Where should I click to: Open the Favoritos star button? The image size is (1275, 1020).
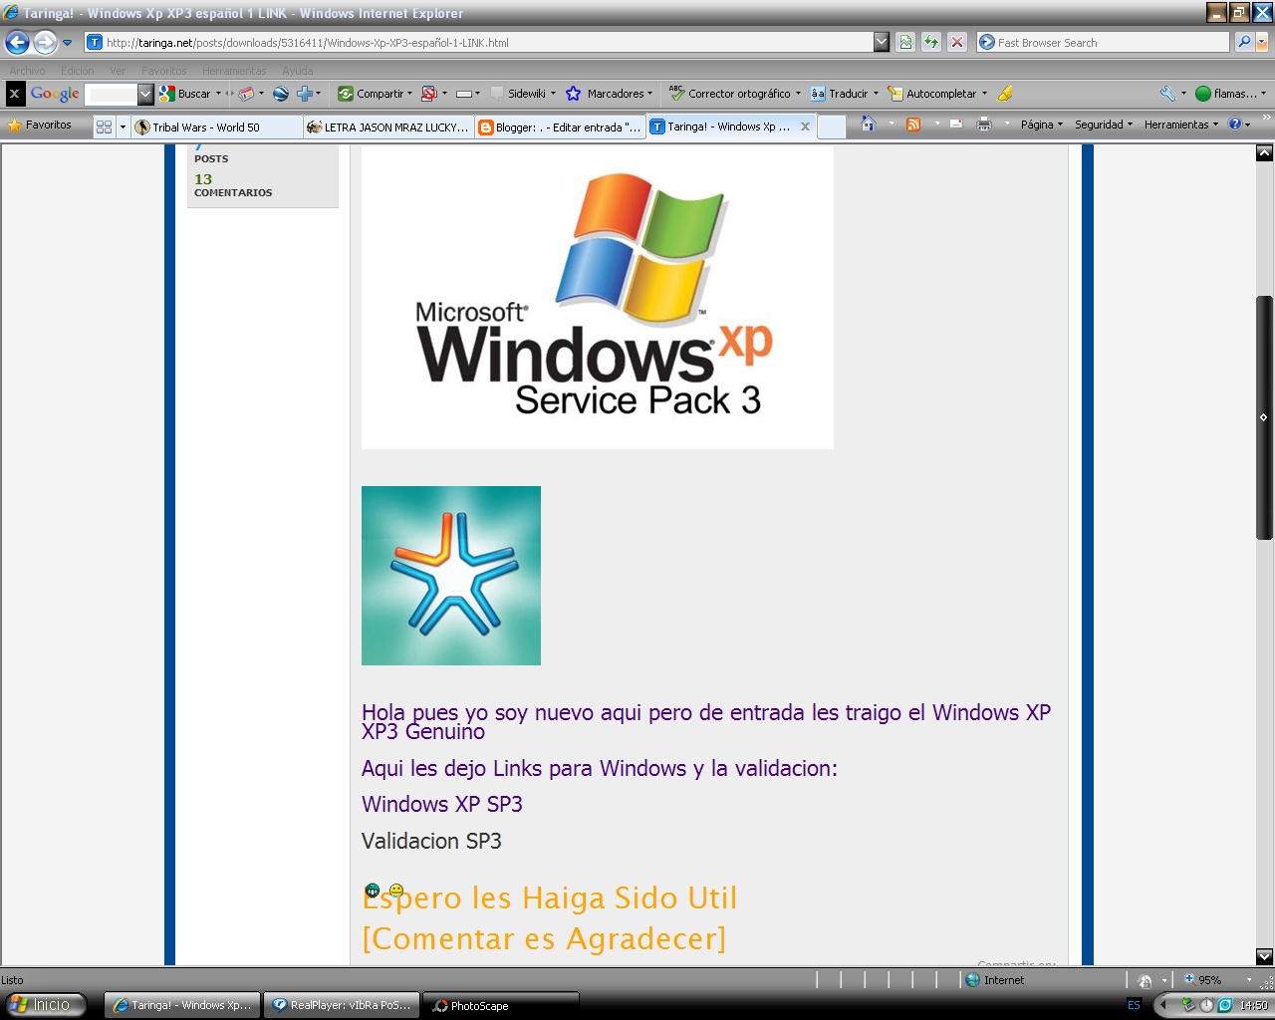[x=40, y=126]
